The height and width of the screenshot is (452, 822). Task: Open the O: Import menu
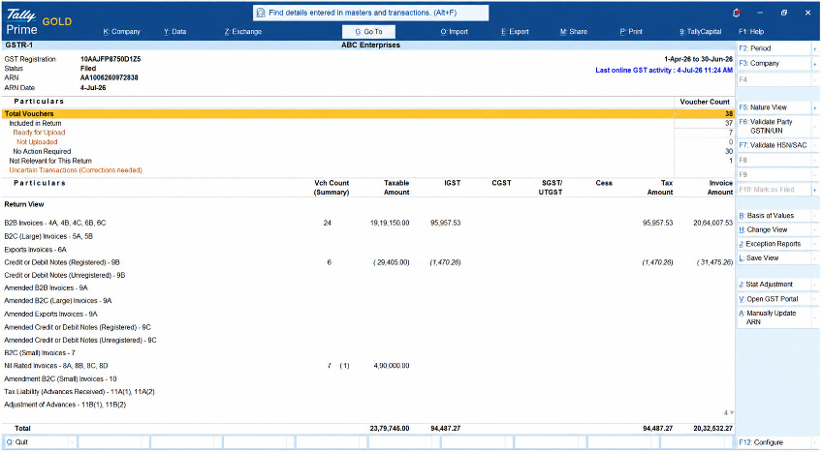454,31
